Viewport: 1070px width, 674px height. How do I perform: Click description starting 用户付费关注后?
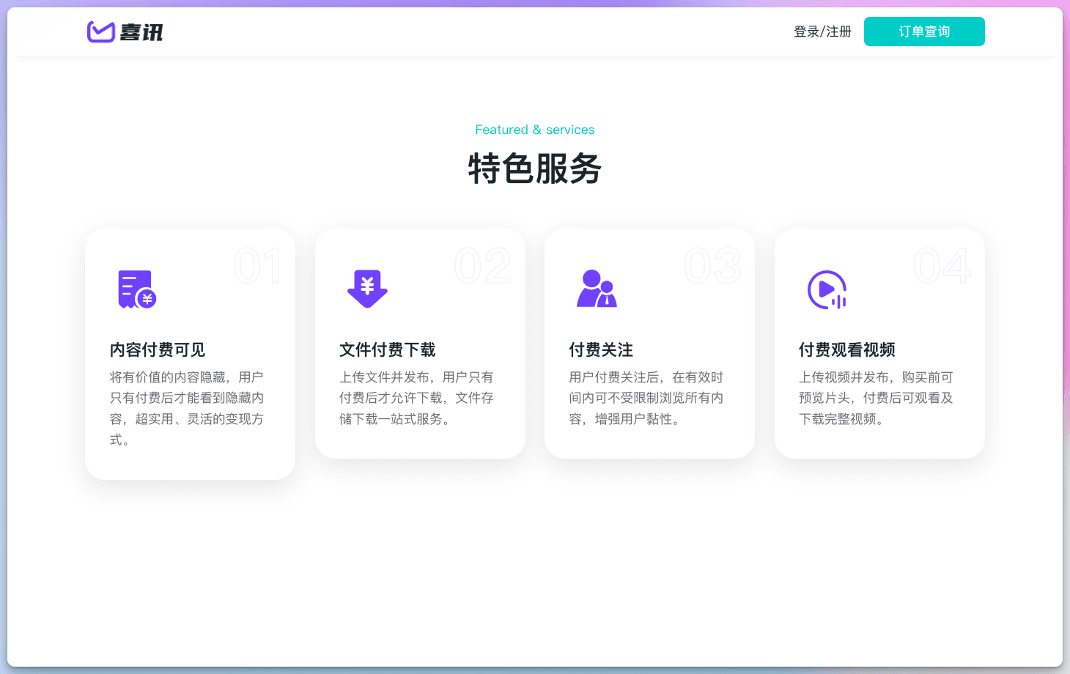pyautogui.click(x=646, y=398)
